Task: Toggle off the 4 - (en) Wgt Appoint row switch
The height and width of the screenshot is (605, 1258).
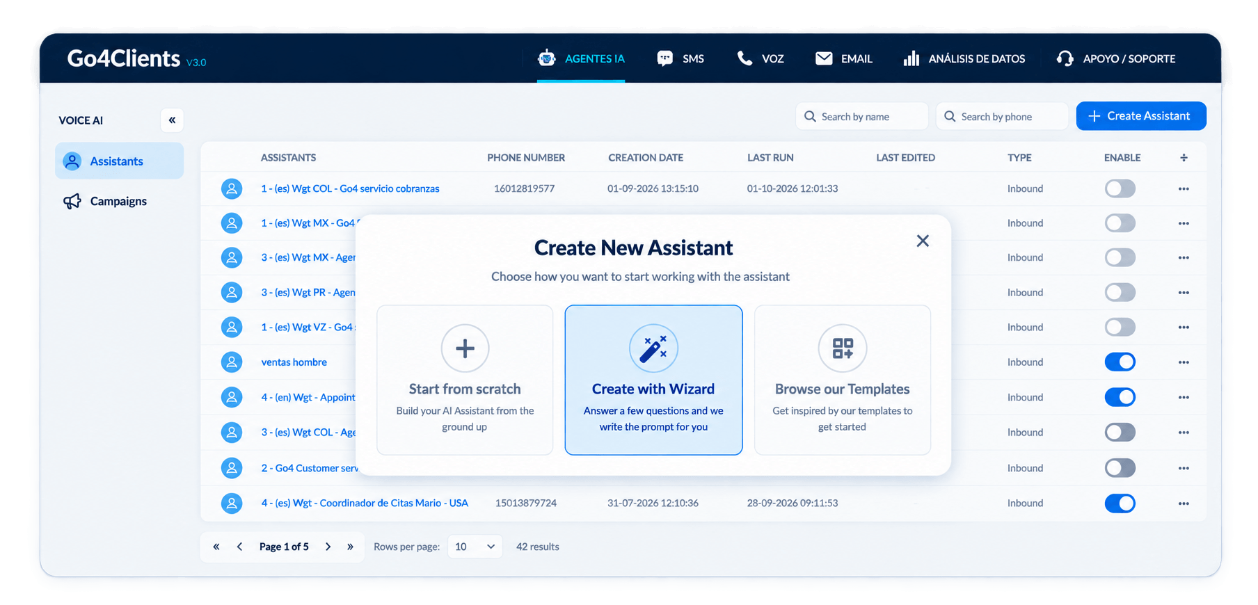Action: [x=1120, y=397]
